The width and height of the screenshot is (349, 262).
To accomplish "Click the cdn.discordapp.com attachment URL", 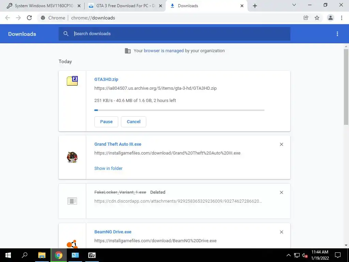I will click(178, 201).
